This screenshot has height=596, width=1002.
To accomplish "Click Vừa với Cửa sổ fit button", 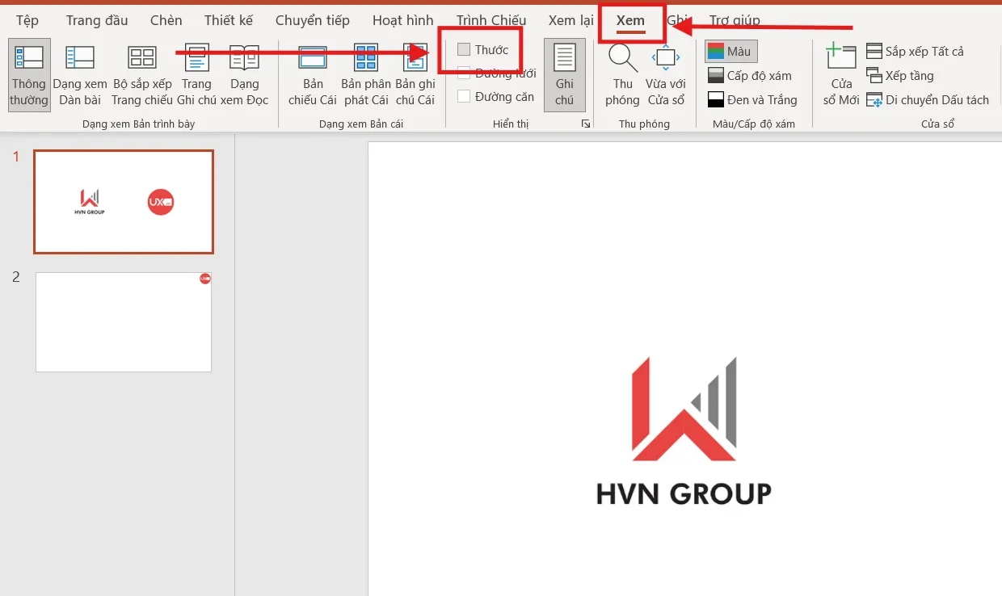I will pos(666,75).
